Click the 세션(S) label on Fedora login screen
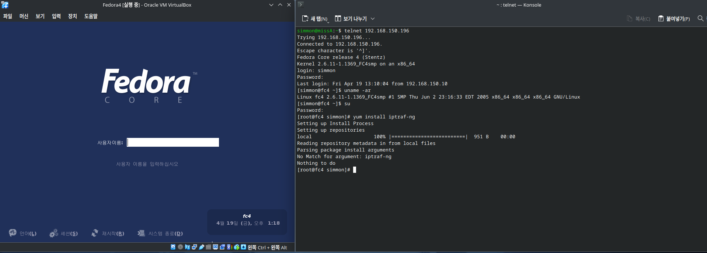The width and height of the screenshot is (707, 253). [69, 234]
